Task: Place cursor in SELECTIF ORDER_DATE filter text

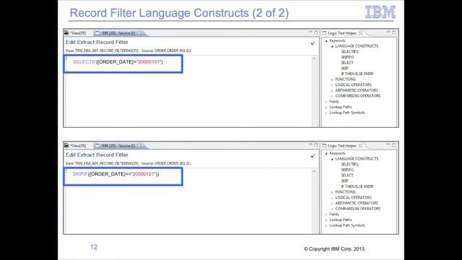Action: click(x=118, y=62)
